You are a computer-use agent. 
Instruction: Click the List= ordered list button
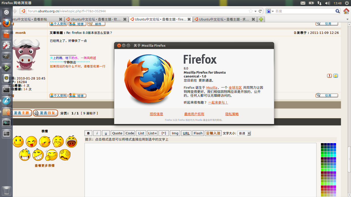pyautogui.click(x=152, y=133)
